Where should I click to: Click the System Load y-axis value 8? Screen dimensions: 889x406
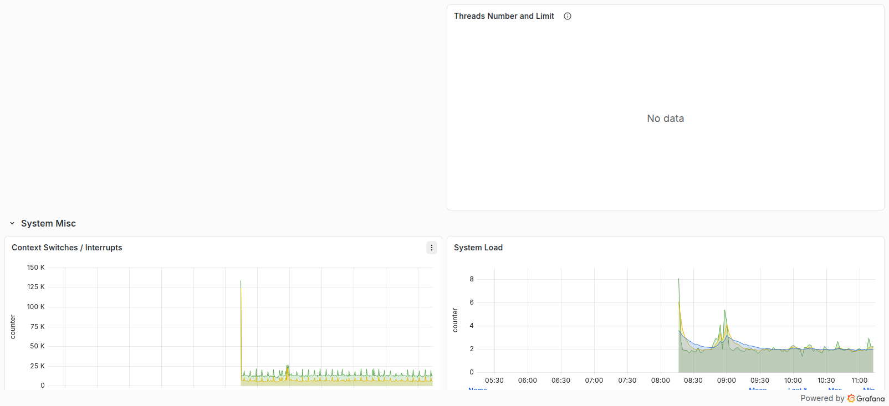click(472, 279)
